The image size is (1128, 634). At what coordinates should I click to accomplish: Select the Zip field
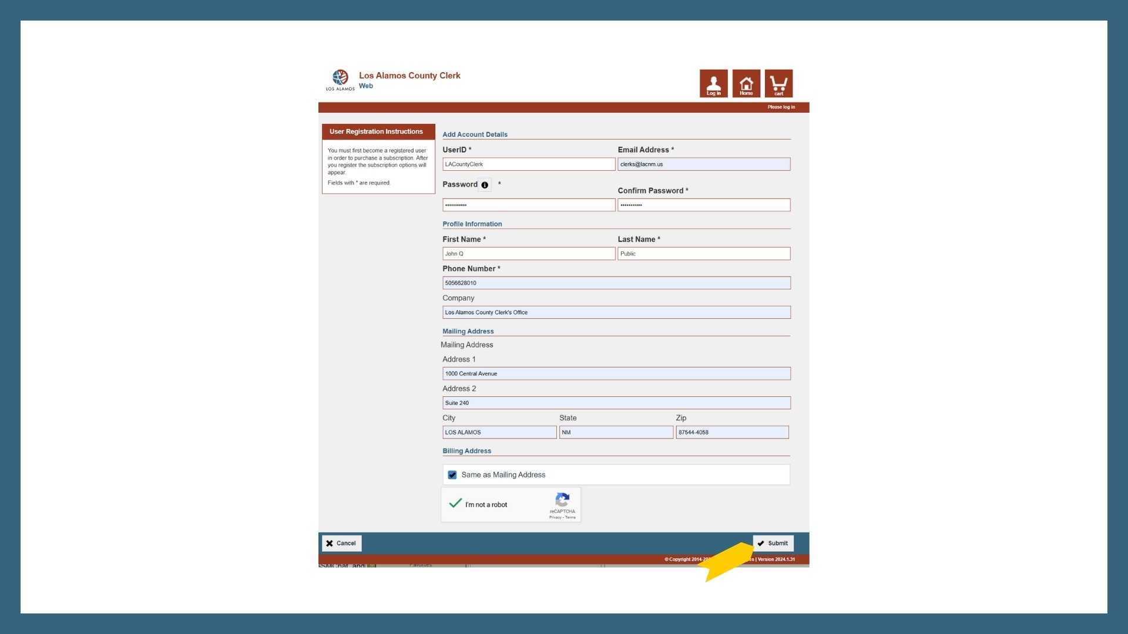[x=732, y=432]
